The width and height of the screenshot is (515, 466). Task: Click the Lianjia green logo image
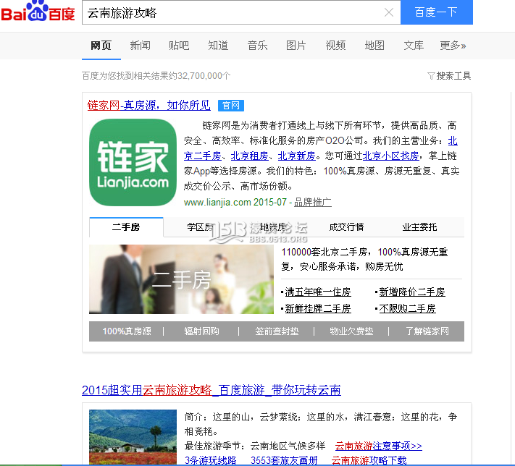coord(133,162)
